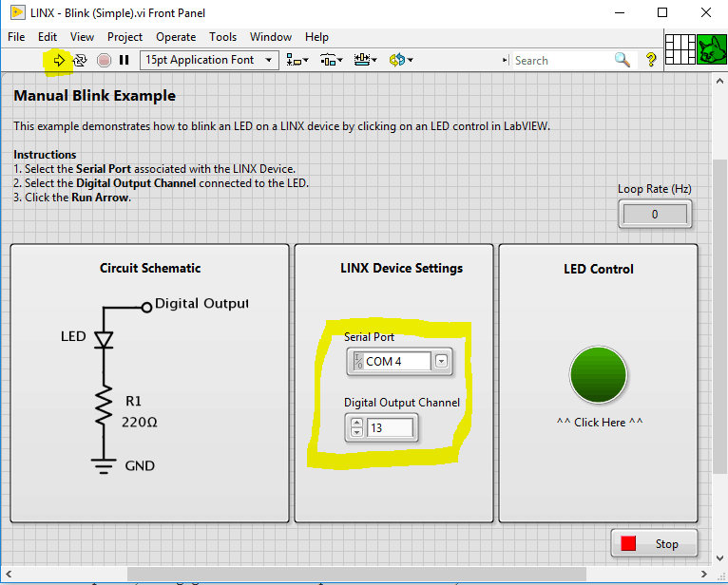This screenshot has height=585, width=728.
Task: Open the Align Objects tool
Action: [297, 60]
